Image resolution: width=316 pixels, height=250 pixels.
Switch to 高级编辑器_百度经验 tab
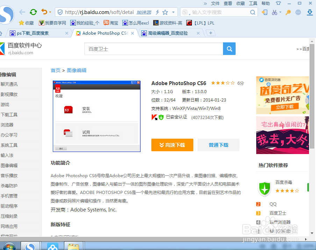(168, 33)
